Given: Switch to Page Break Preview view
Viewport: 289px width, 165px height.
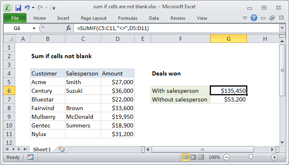Looking at the screenshot, I should coord(201,157).
